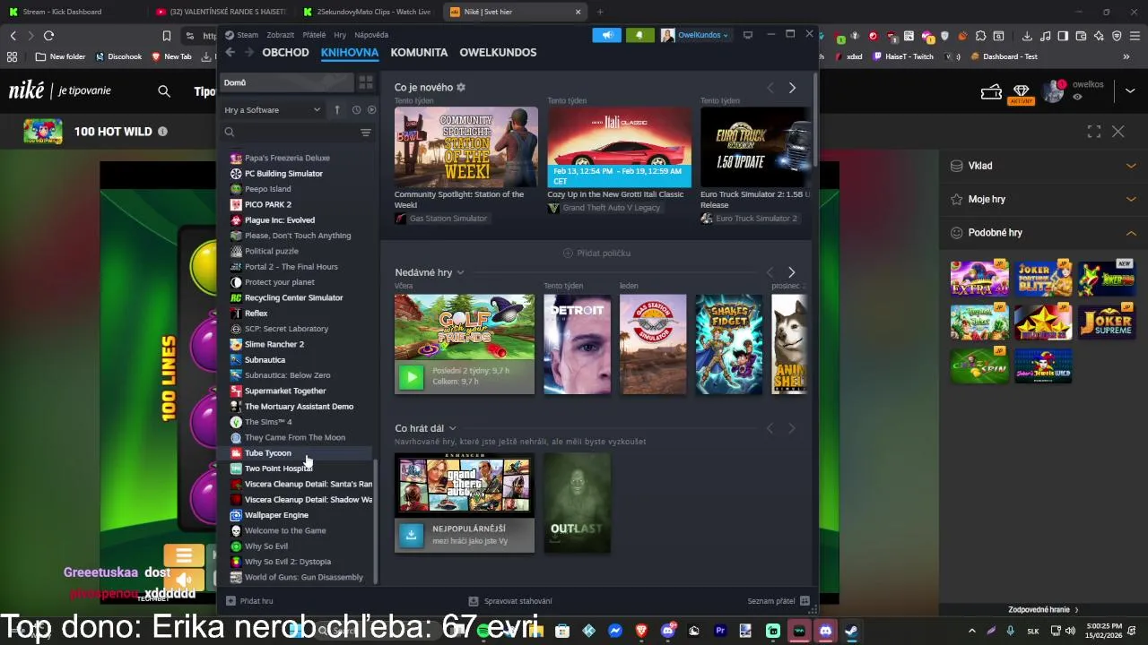
Task: Click the ready-to-play filter icon in sidebar
Action: click(x=371, y=109)
